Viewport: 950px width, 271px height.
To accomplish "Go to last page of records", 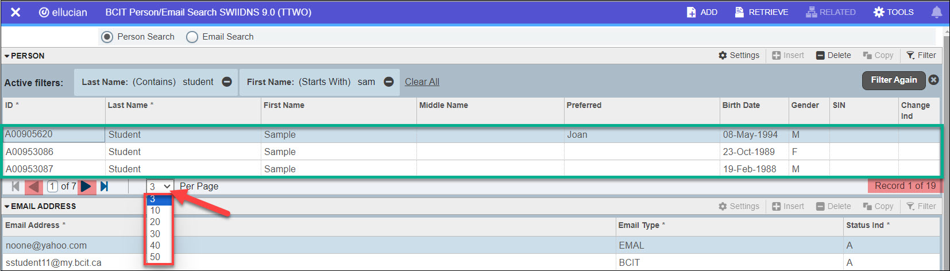I will point(104,186).
